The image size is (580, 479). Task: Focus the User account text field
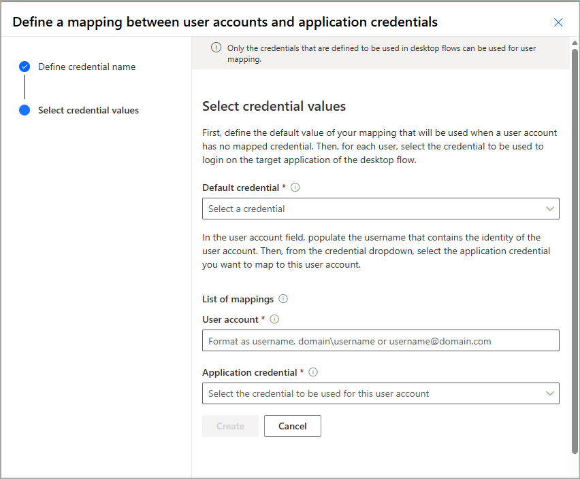click(x=381, y=340)
